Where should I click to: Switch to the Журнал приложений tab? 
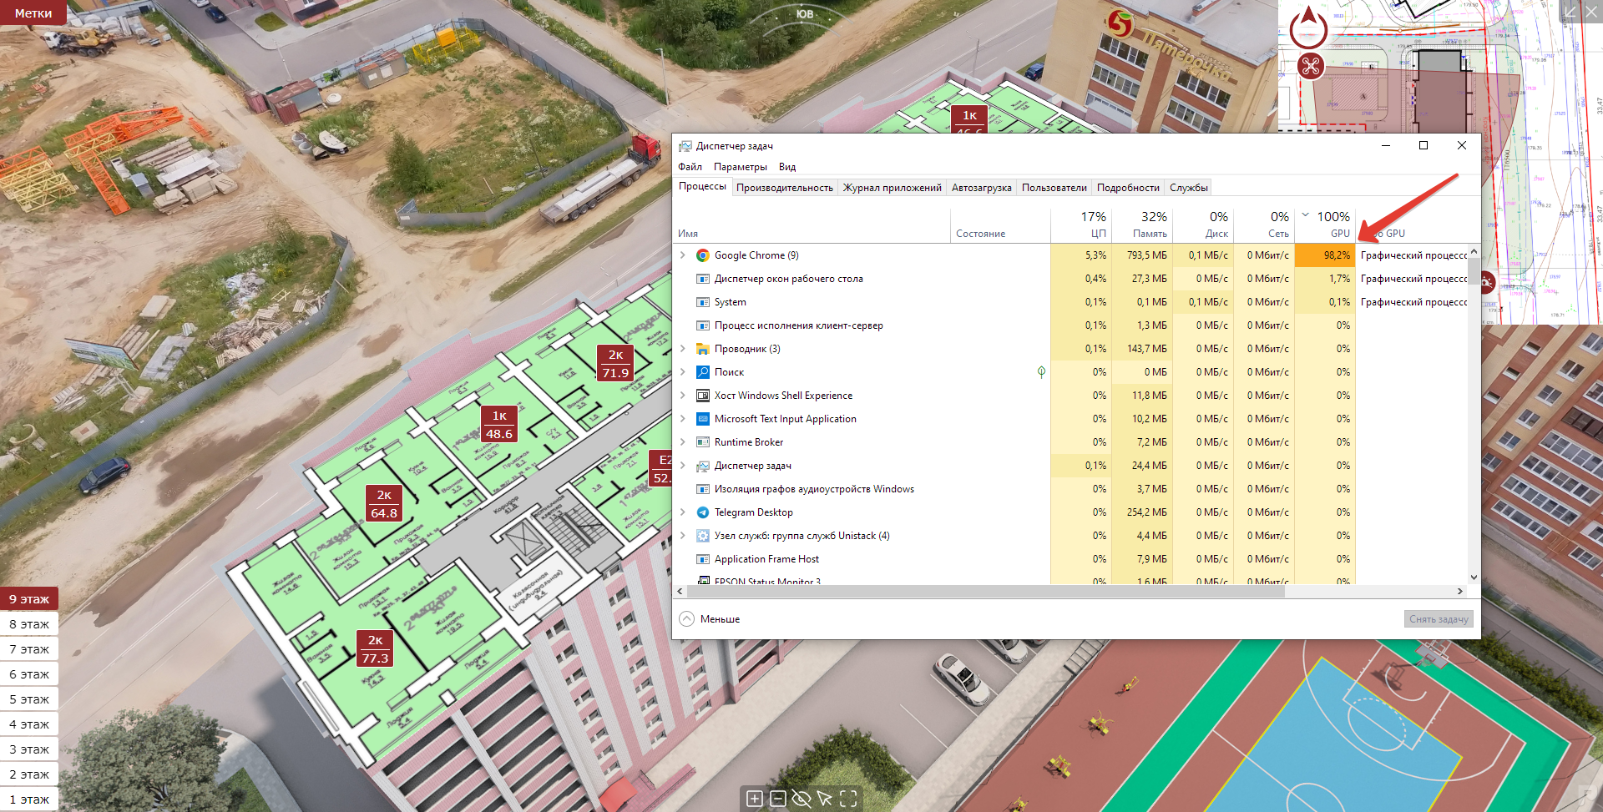[893, 188]
